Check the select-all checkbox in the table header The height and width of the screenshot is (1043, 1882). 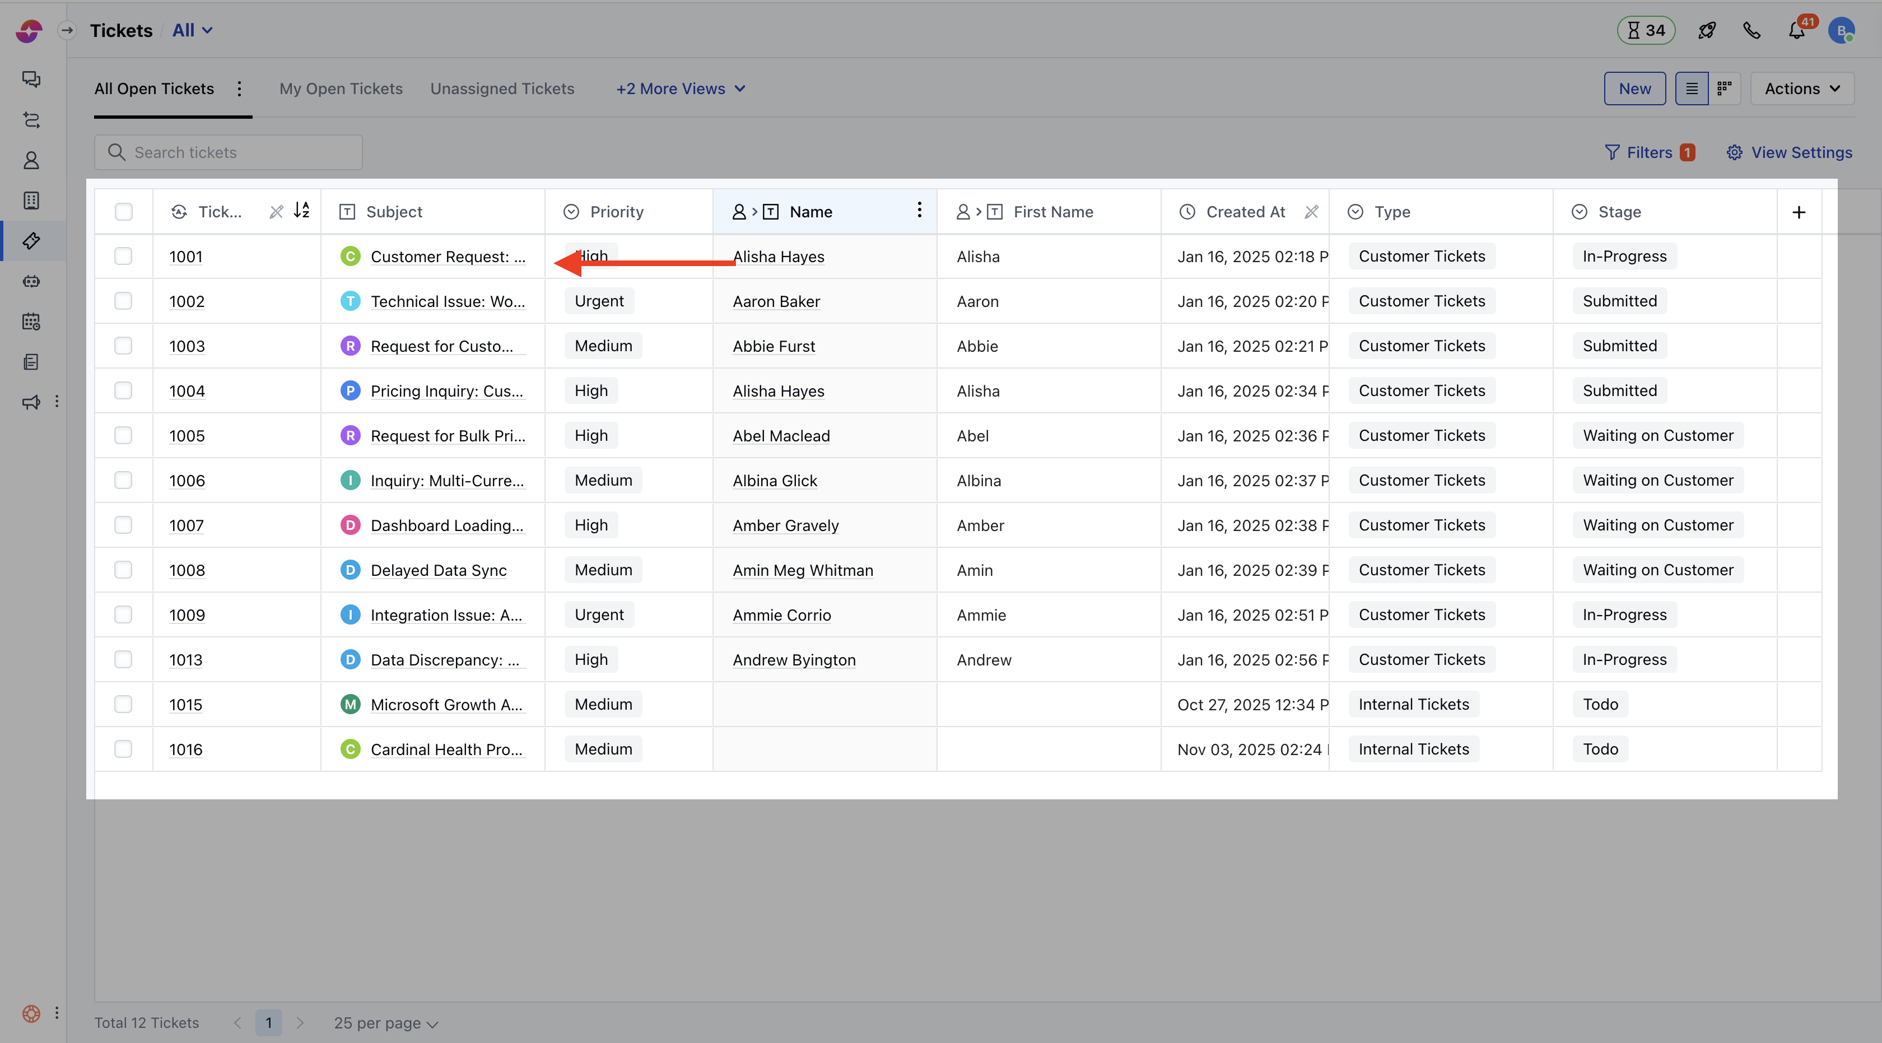point(123,212)
